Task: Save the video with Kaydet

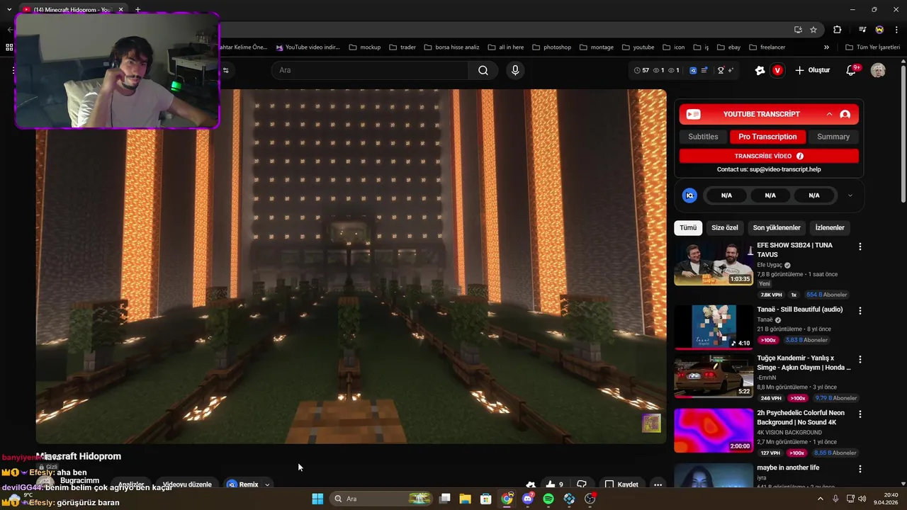Action: (x=621, y=484)
